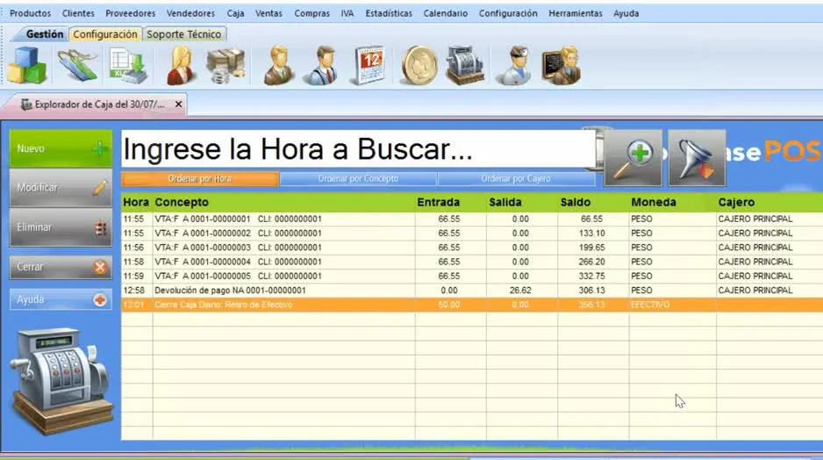Click the salida value 26.62

[520, 291]
